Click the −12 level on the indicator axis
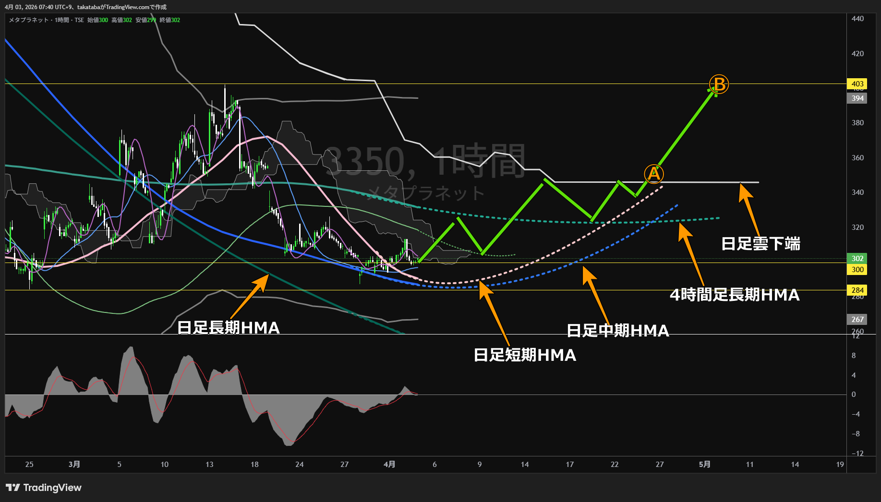 pyautogui.click(x=857, y=454)
